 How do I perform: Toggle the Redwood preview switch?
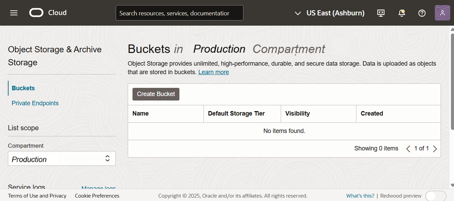coord(436,196)
